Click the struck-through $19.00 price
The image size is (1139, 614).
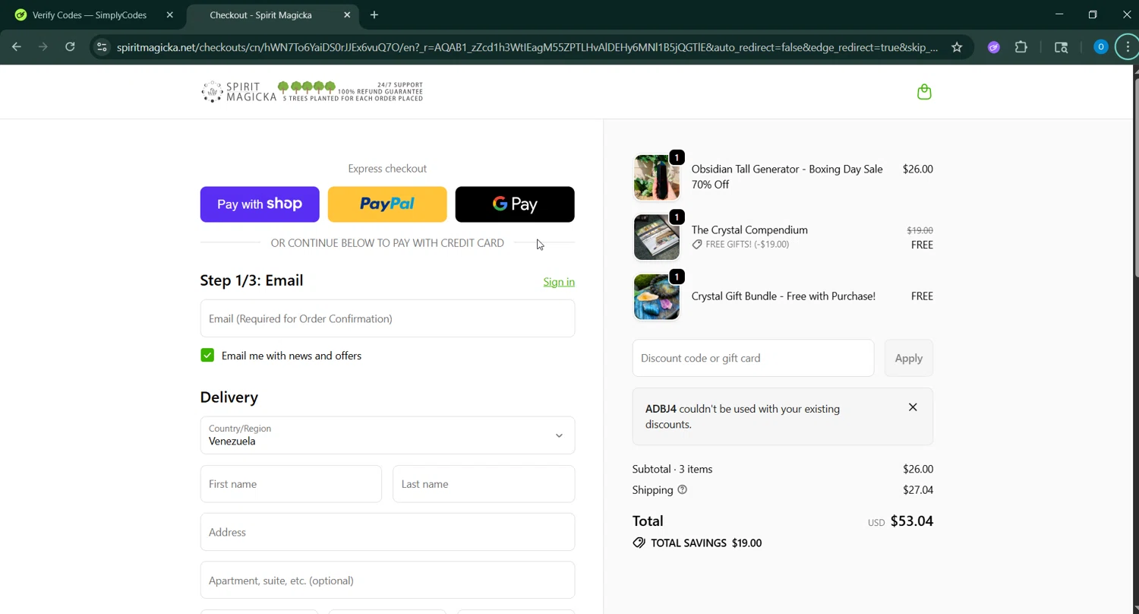tap(920, 230)
